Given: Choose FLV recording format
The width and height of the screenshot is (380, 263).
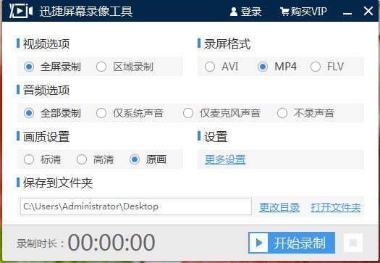Looking at the screenshot, I should click(x=327, y=67).
